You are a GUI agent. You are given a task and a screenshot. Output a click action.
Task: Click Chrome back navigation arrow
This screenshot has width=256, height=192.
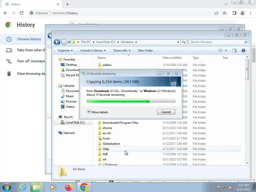coord(5,13)
